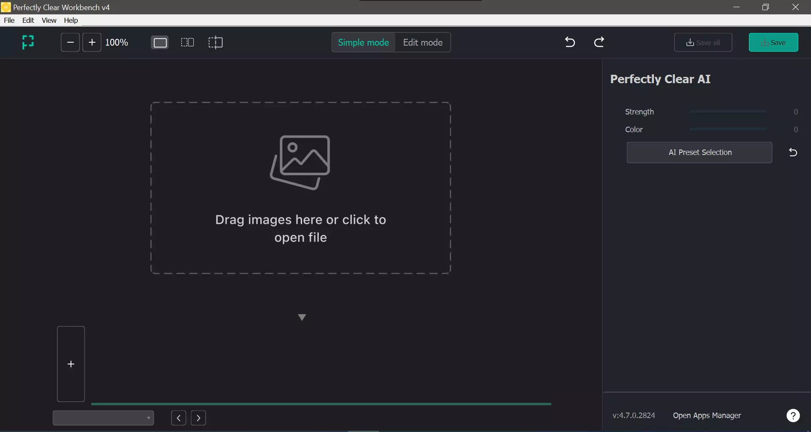Undo the last action

click(570, 42)
